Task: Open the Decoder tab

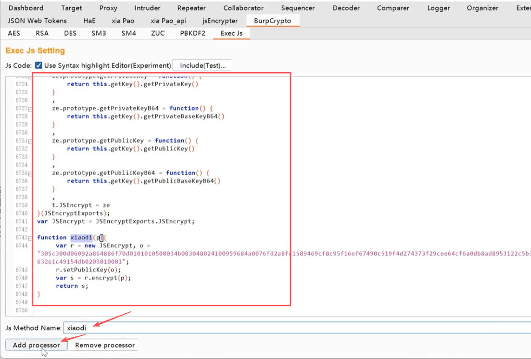Action: (x=346, y=8)
